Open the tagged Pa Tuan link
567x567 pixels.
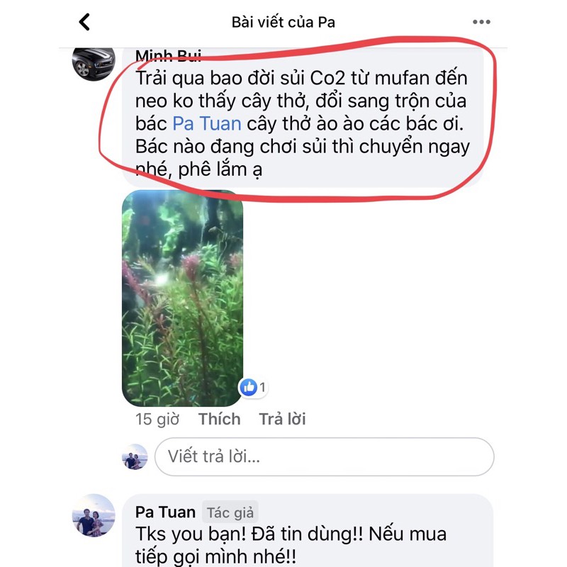click(x=207, y=123)
